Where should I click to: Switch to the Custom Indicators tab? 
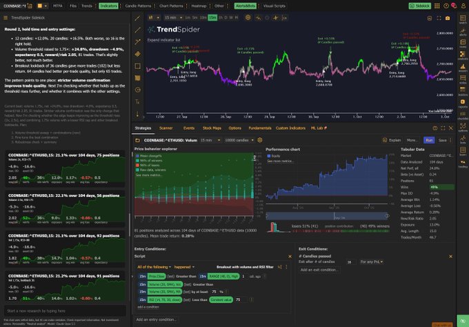[290, 128]
